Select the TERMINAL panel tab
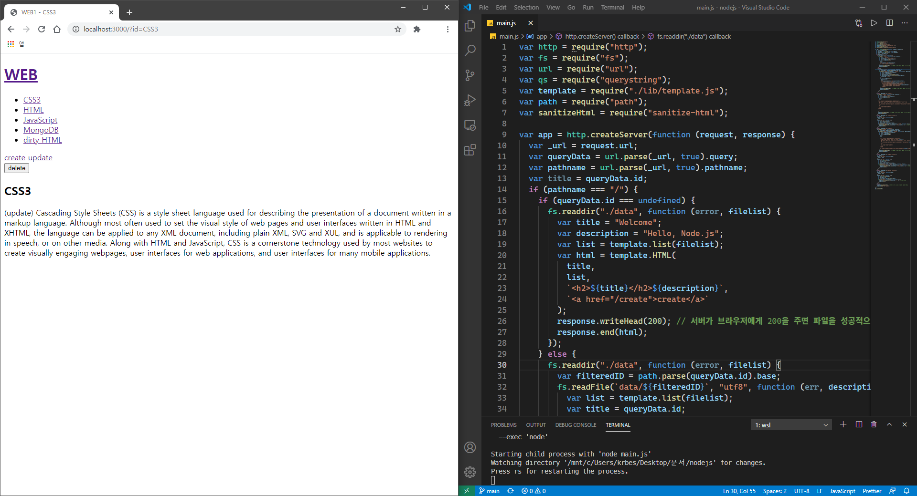Image resolution: width=918 pixels, height=496 pixels. coord(618,425)
